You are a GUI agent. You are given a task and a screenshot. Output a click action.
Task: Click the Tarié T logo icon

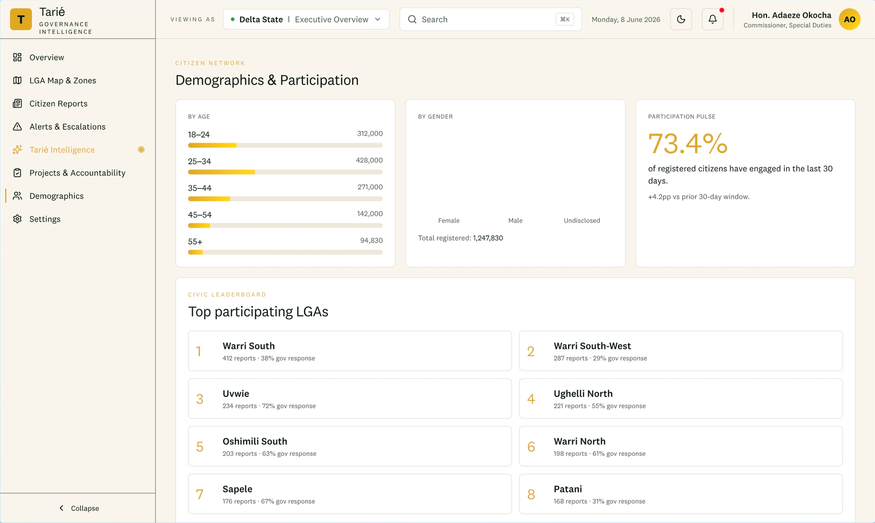pos(21,19)
